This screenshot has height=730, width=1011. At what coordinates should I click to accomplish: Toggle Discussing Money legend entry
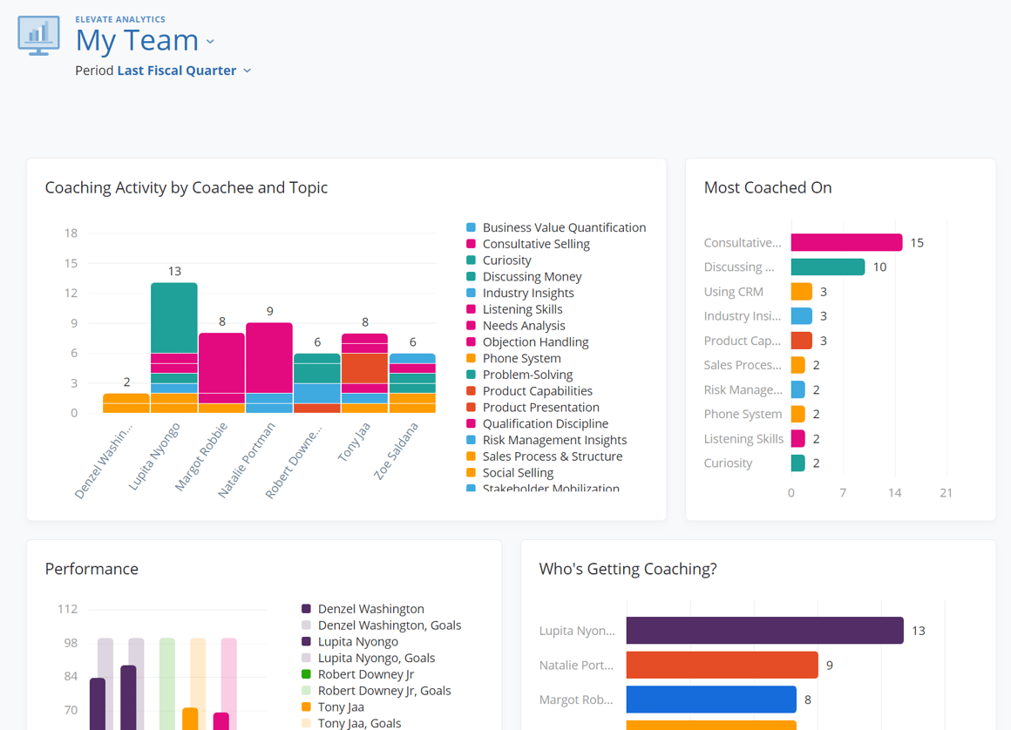524,276
